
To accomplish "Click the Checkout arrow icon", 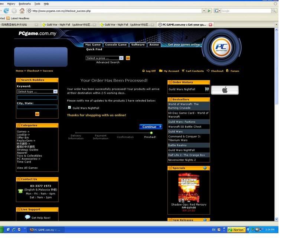I will (208, 71).
